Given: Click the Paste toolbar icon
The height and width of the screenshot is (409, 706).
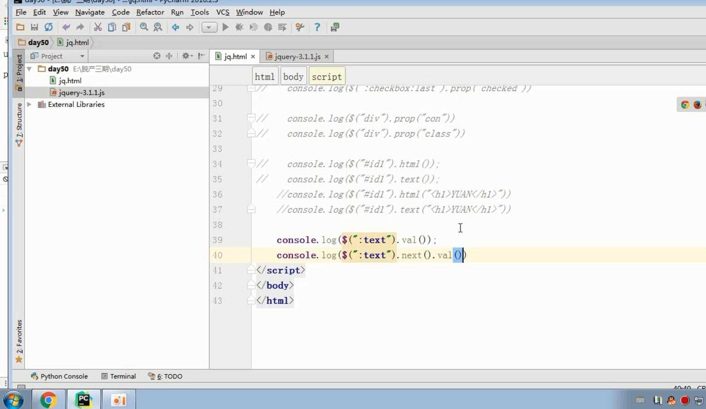Looking at the screenshot, I should point(126,27).
